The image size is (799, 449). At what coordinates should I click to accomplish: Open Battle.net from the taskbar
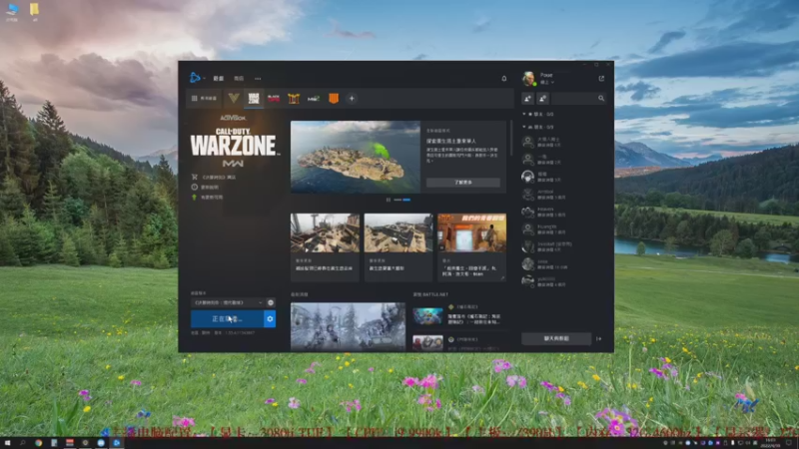(x=116, y=443)
